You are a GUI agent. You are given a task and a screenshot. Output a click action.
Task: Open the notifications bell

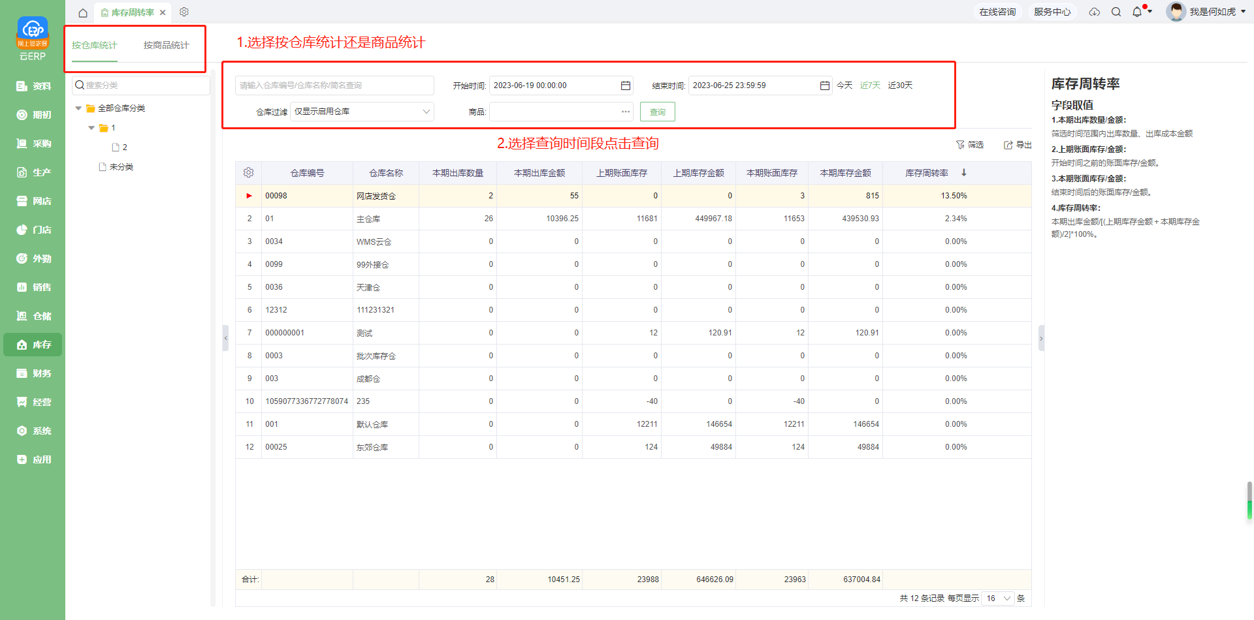1137,12
